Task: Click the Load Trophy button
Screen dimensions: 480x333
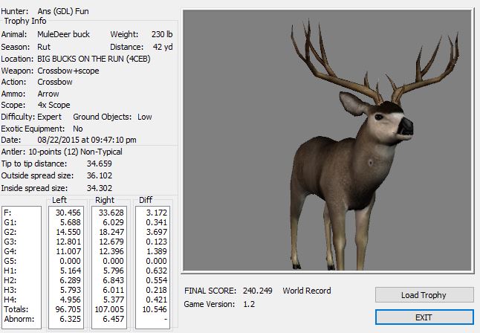Action: [424, 295]
